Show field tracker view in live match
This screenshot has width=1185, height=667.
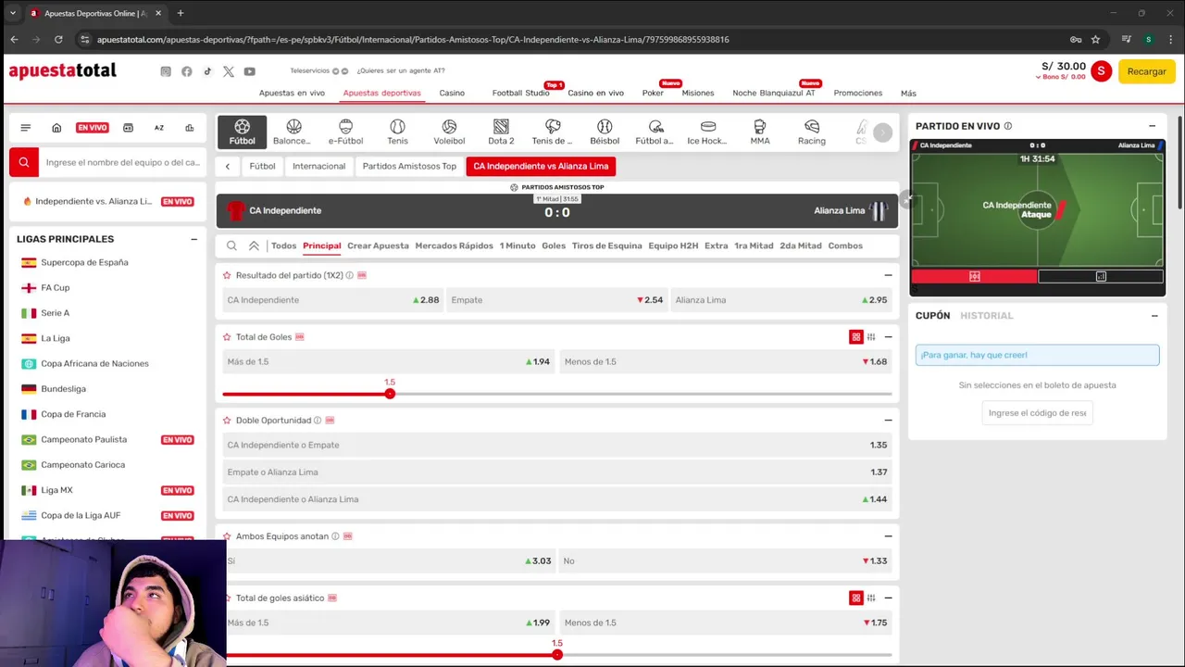[x=974, y=276]
